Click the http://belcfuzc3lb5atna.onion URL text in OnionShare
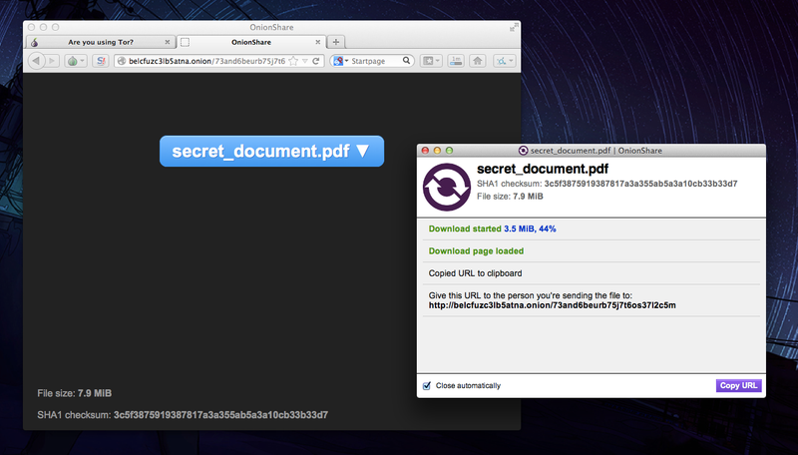 (x=553, y=305)
